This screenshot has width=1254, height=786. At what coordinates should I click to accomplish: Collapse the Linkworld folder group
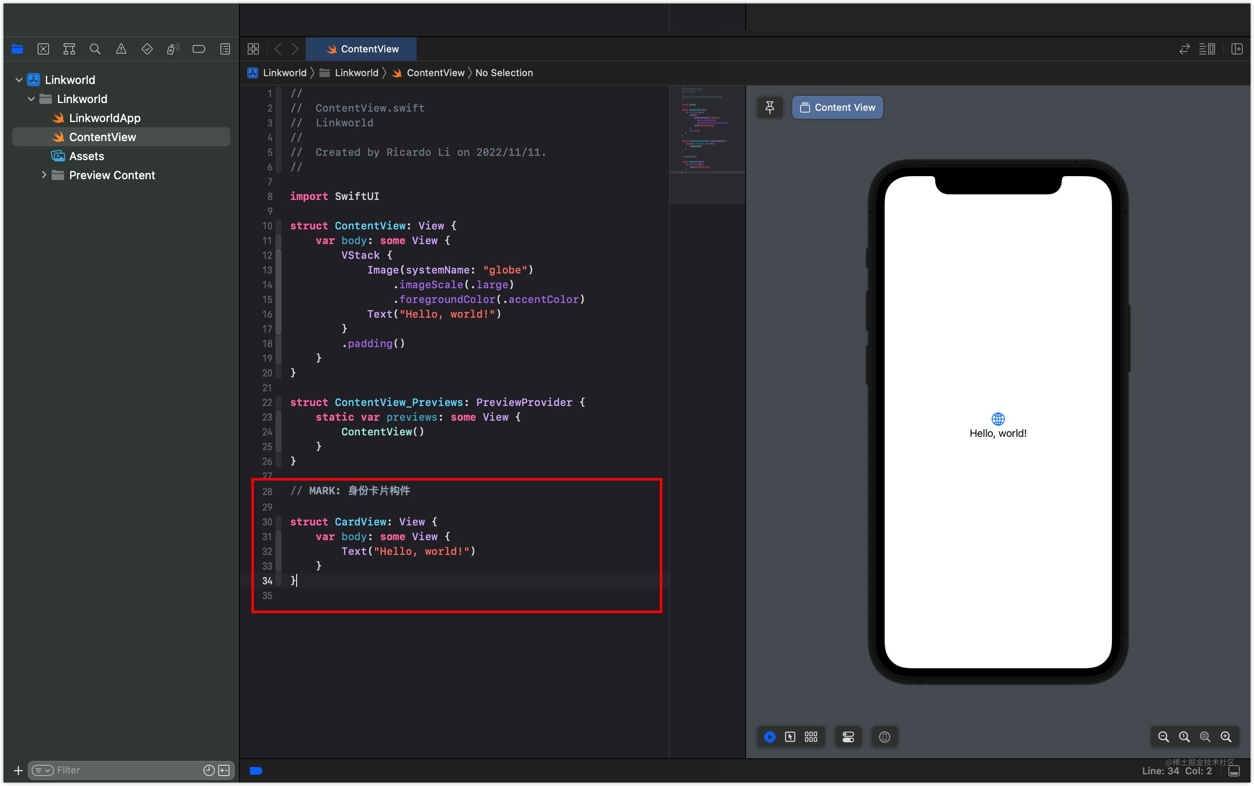coord(31,99)
